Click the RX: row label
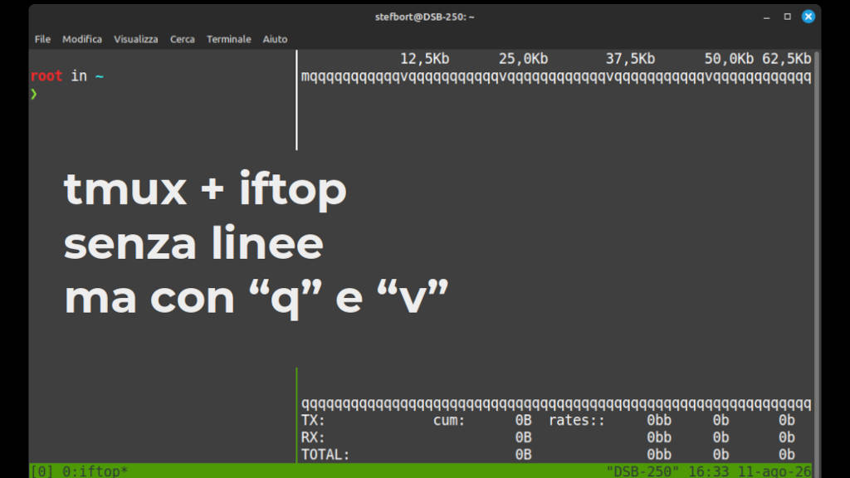 tap(313, 437)
